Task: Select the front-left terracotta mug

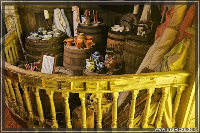Action: tap(69, 42)
